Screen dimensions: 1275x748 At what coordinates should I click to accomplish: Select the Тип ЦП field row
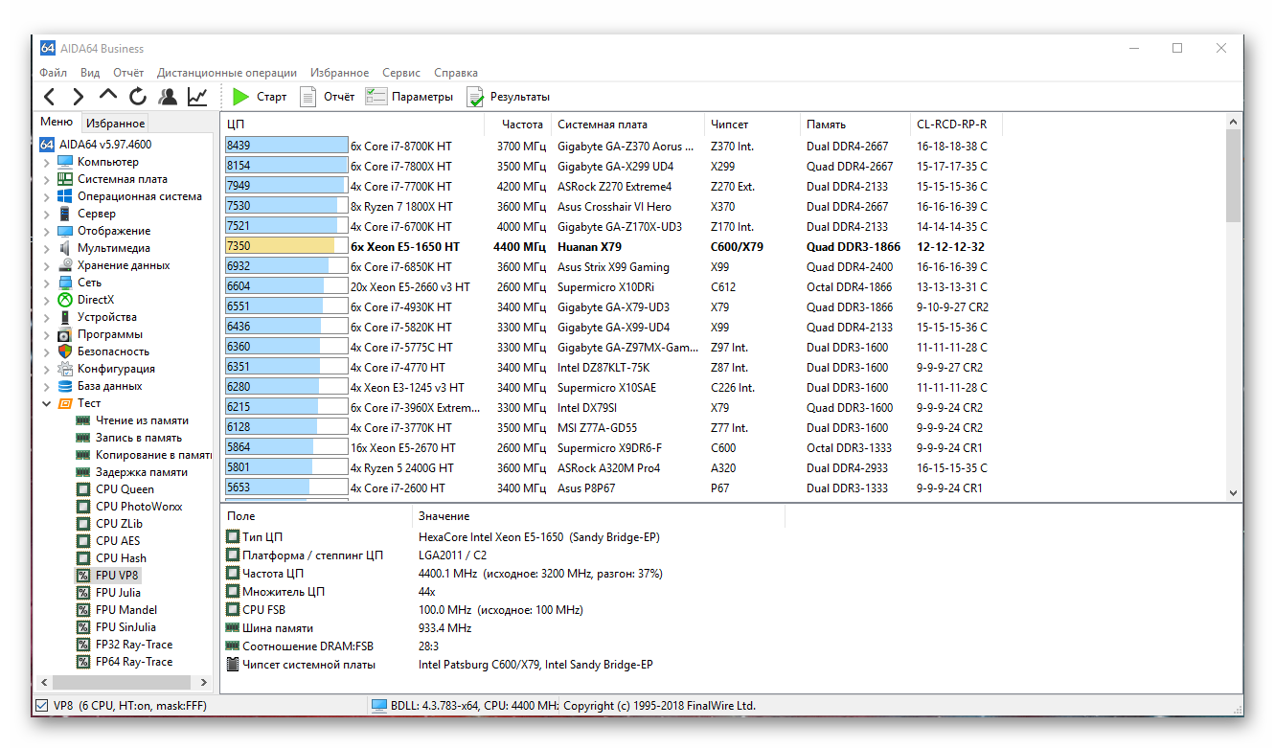pos(444,537)
